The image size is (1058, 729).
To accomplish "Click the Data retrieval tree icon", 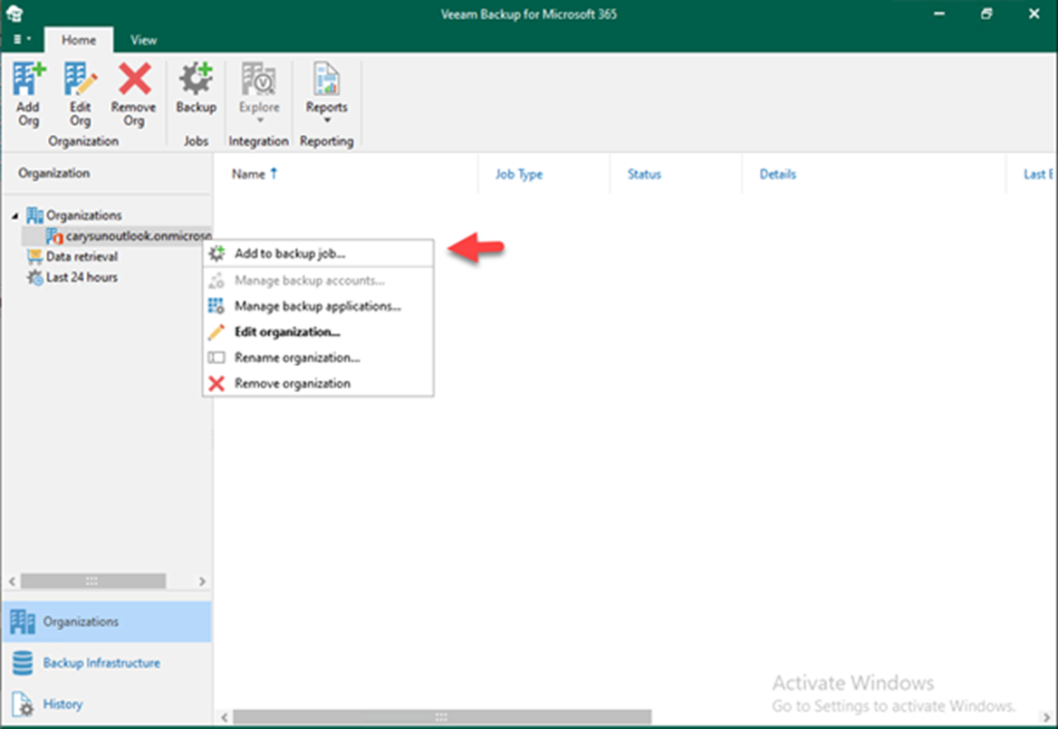I will [34, 256].
